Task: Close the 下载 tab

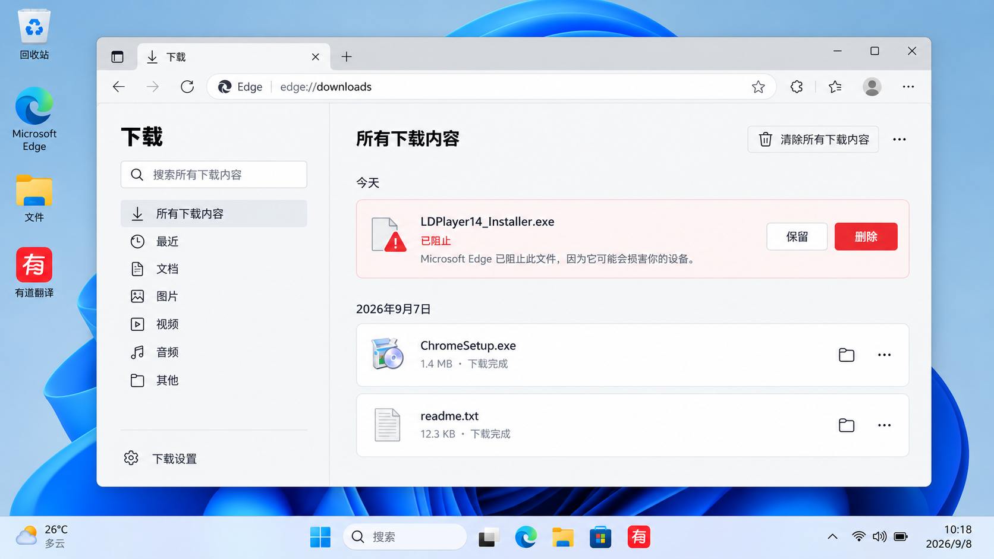Action: point(315,56)
